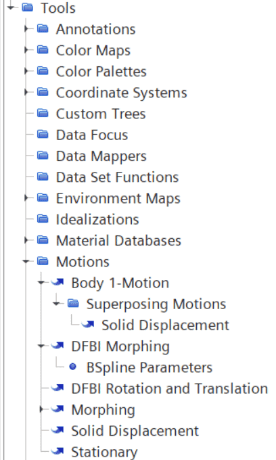This screenshot has height=460, width=276.
Task: Expand the Material Databases node
Action: (26, 240)
